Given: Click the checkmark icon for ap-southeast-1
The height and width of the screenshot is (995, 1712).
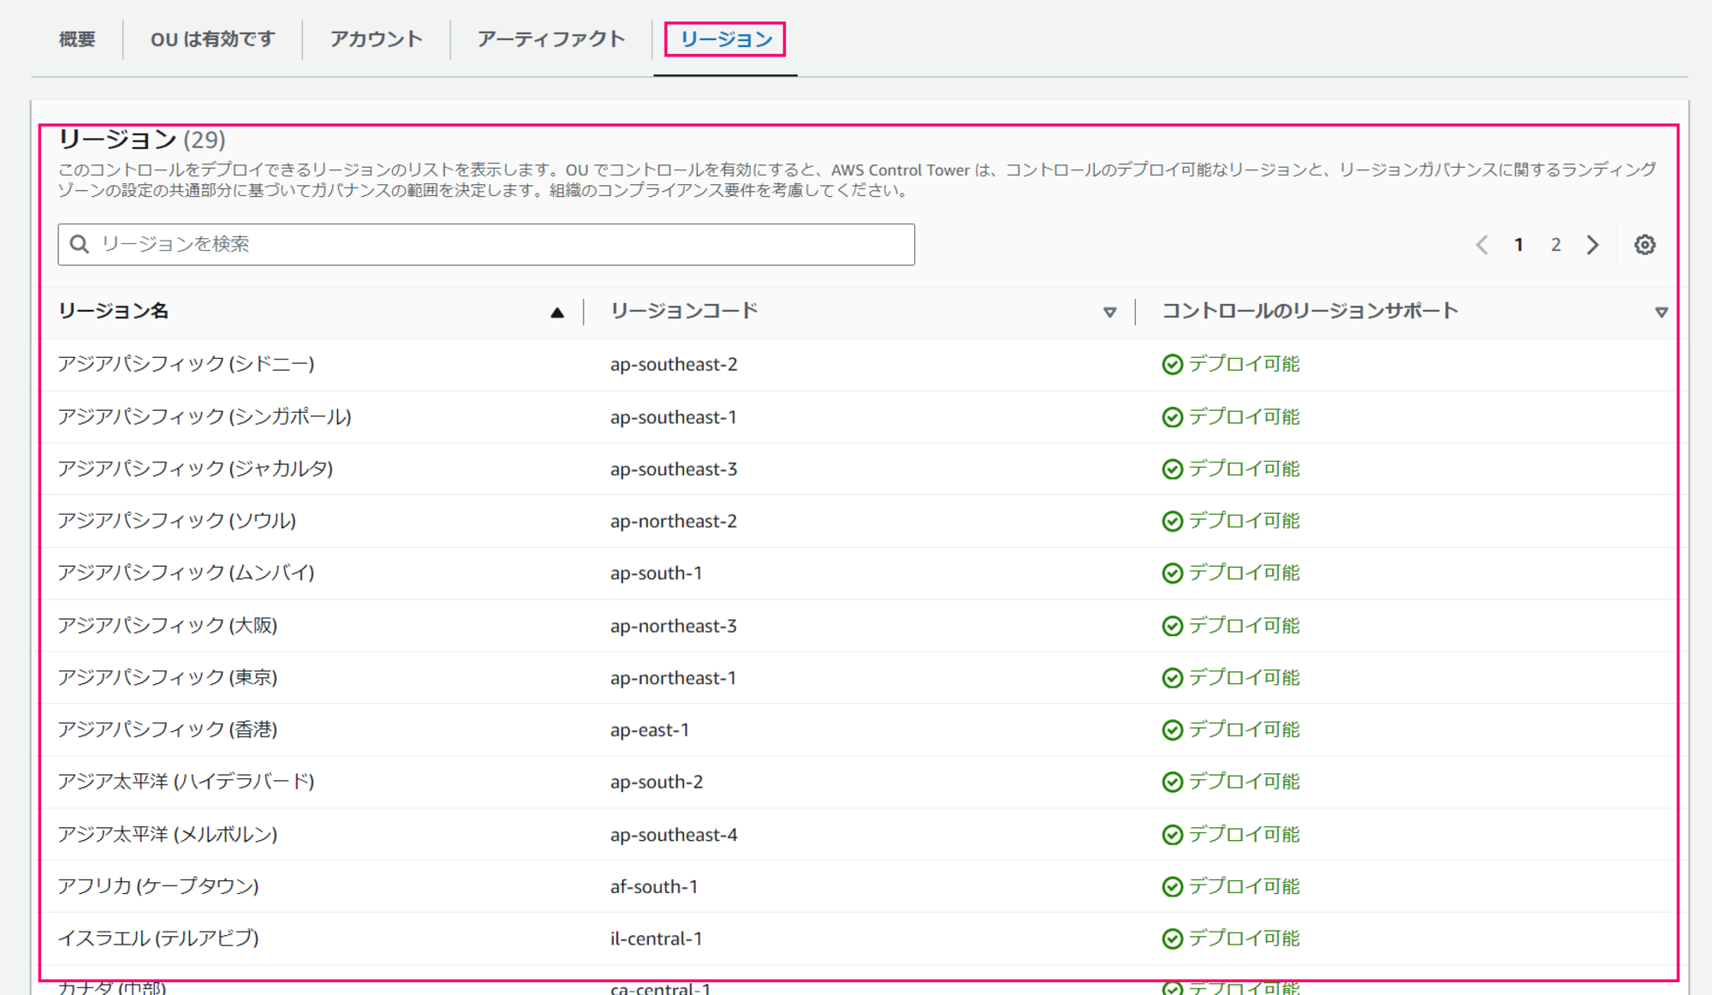Looking at the screenshot, I should pyautogui.click(x=1173, y=417).
